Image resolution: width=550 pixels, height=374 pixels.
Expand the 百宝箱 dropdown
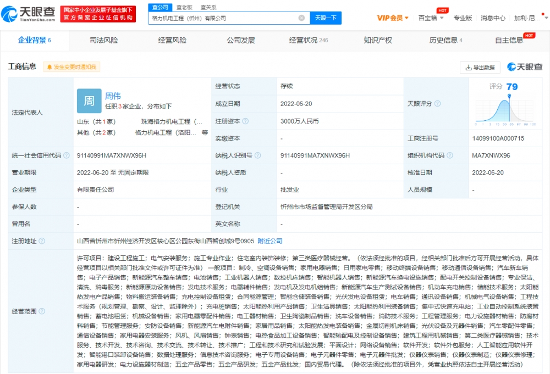coord(430,18)
